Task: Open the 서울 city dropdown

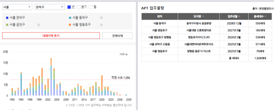Action: point(17,7)
